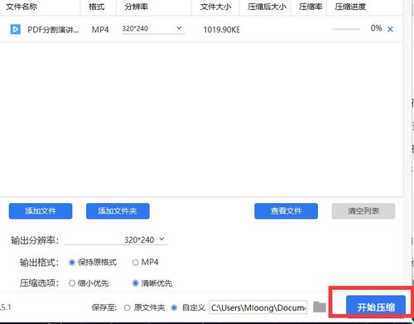Click 添加文件夹 button
Screen dimensions: 414x324
118,211
